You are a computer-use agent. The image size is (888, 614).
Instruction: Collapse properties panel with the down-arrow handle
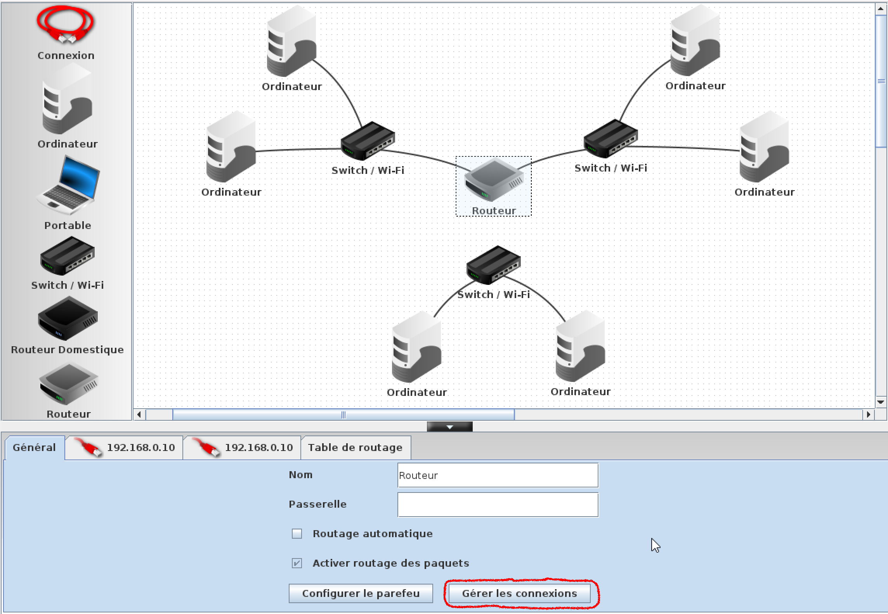click(449, 427)
